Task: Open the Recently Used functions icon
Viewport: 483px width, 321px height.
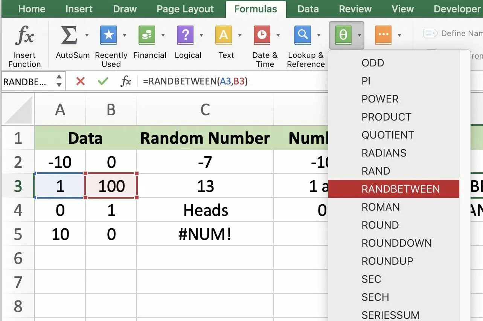Action: pyautogui.click(x=108, y=36)
